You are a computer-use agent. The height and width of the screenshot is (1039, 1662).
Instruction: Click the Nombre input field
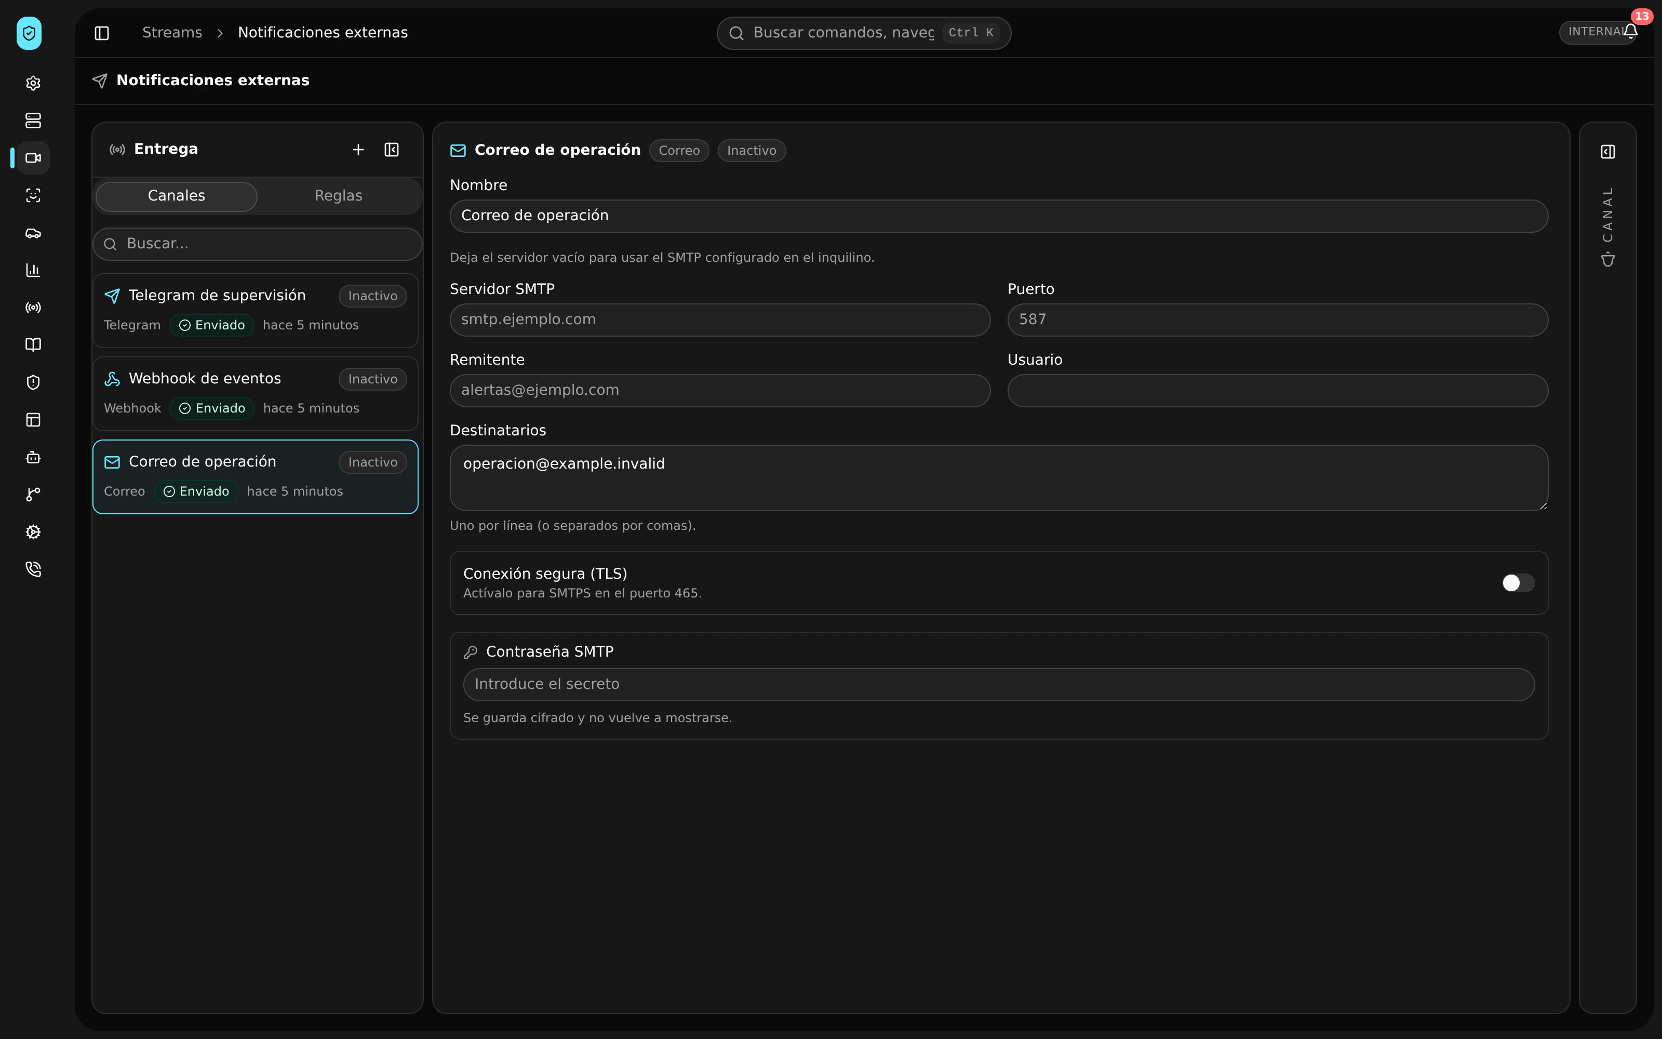click(999, 216)
